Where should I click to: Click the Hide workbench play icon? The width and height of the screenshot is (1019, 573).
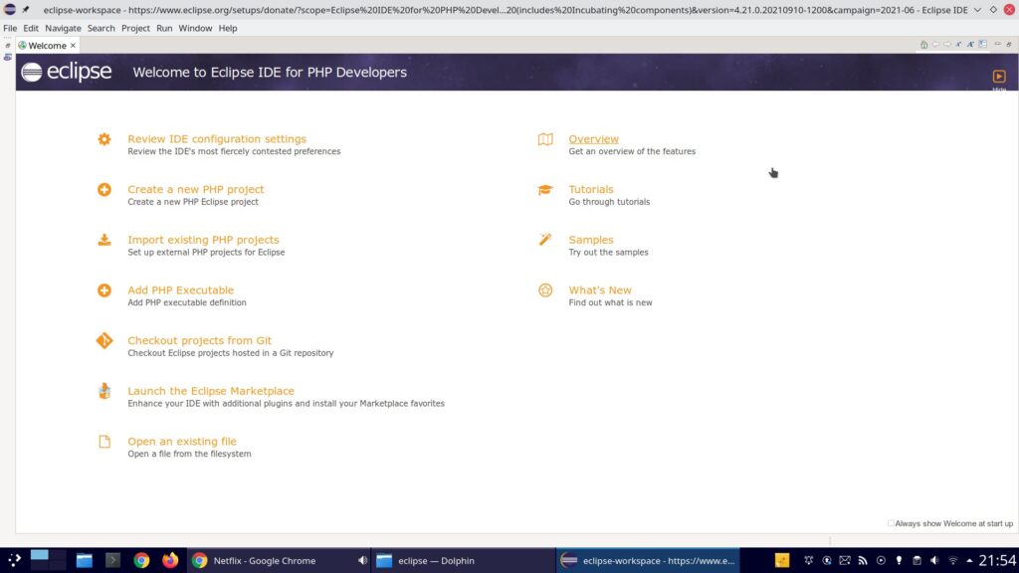[999, 77]
